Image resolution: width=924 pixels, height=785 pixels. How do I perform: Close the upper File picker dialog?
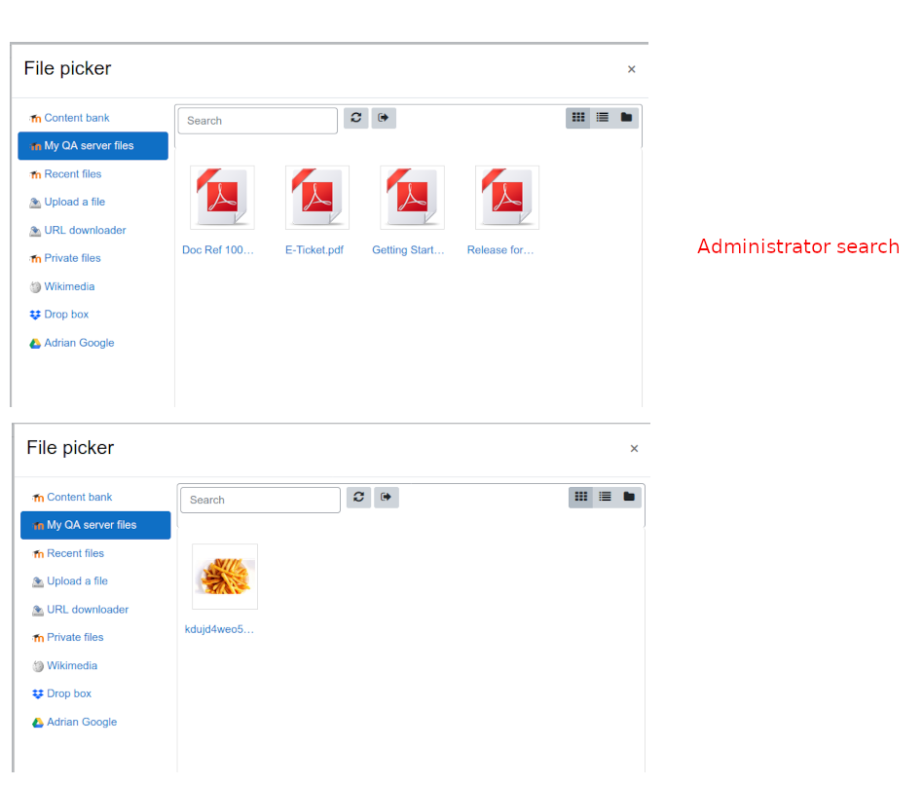pyautogui.click(x=632, y=69)
